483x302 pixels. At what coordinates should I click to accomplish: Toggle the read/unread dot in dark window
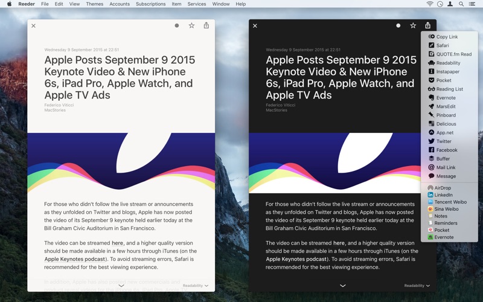[x=398, y=26]
